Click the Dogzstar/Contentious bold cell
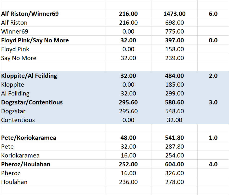229x195 pixels. (x=32, y=102)
